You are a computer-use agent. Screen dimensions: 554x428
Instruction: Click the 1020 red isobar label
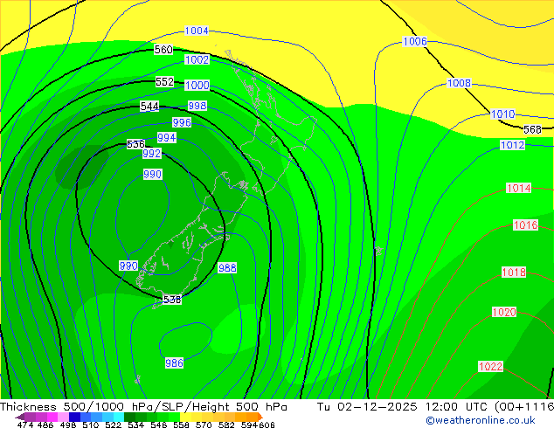tap(504, 313)
